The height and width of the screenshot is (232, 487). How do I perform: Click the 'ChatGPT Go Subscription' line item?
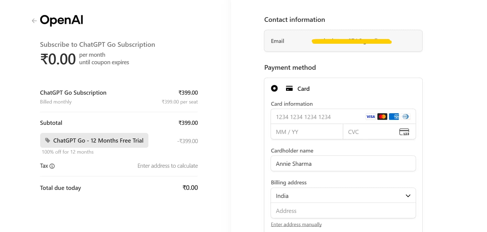pos(73,93)
